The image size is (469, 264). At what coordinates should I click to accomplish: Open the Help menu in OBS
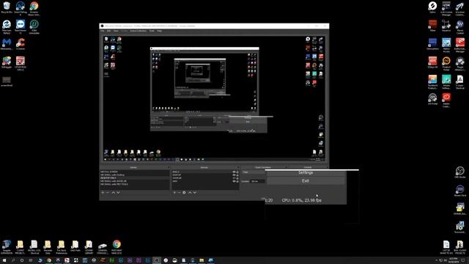click(x=160, y=31)
